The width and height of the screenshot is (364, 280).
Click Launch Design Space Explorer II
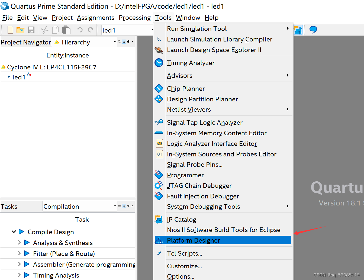(x=223, y=50)
